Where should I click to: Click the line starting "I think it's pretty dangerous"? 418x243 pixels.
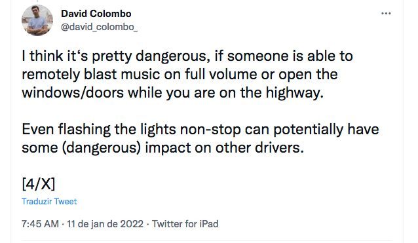click(187, 56)
